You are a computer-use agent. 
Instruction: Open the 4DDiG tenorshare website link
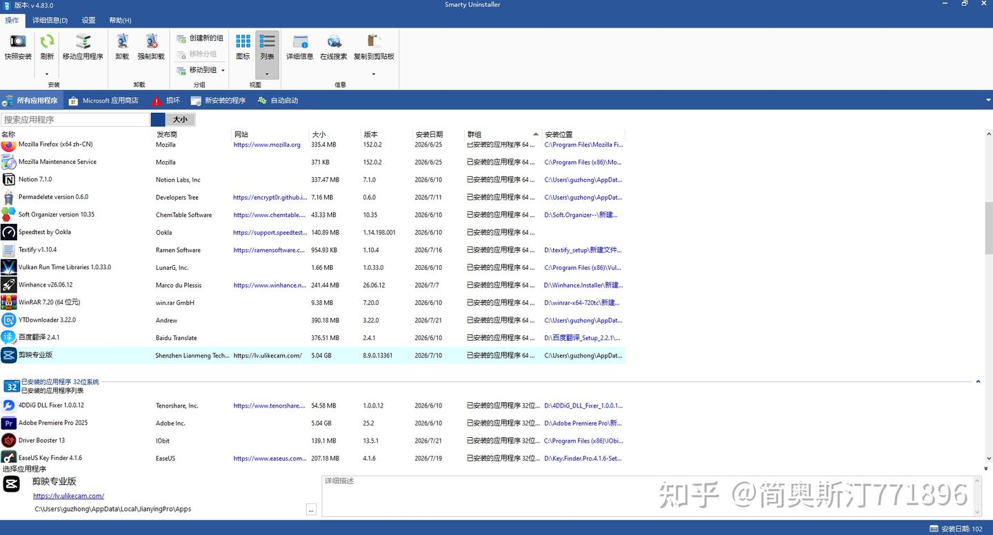coord(269,406)
